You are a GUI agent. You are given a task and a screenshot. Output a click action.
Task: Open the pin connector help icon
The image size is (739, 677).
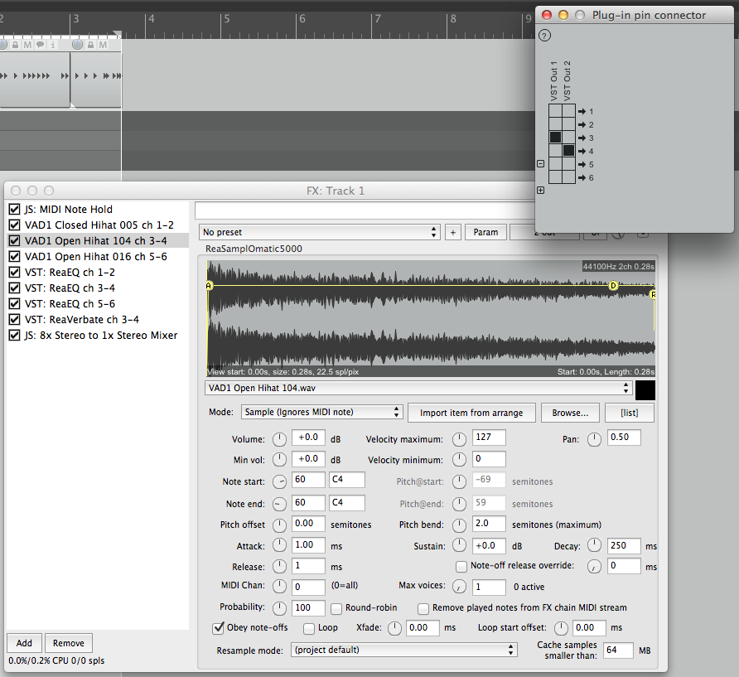point(544,35)
